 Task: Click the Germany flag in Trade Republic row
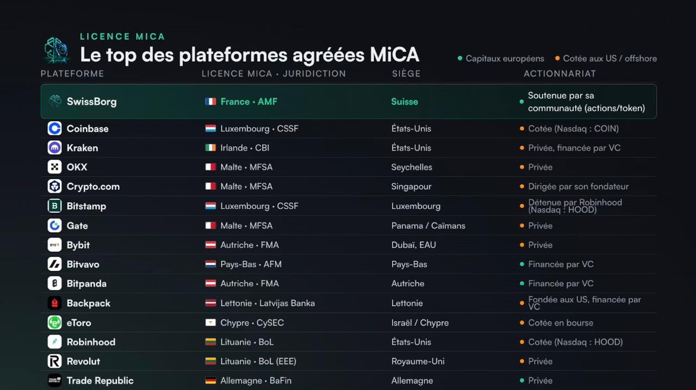(210, 380)
